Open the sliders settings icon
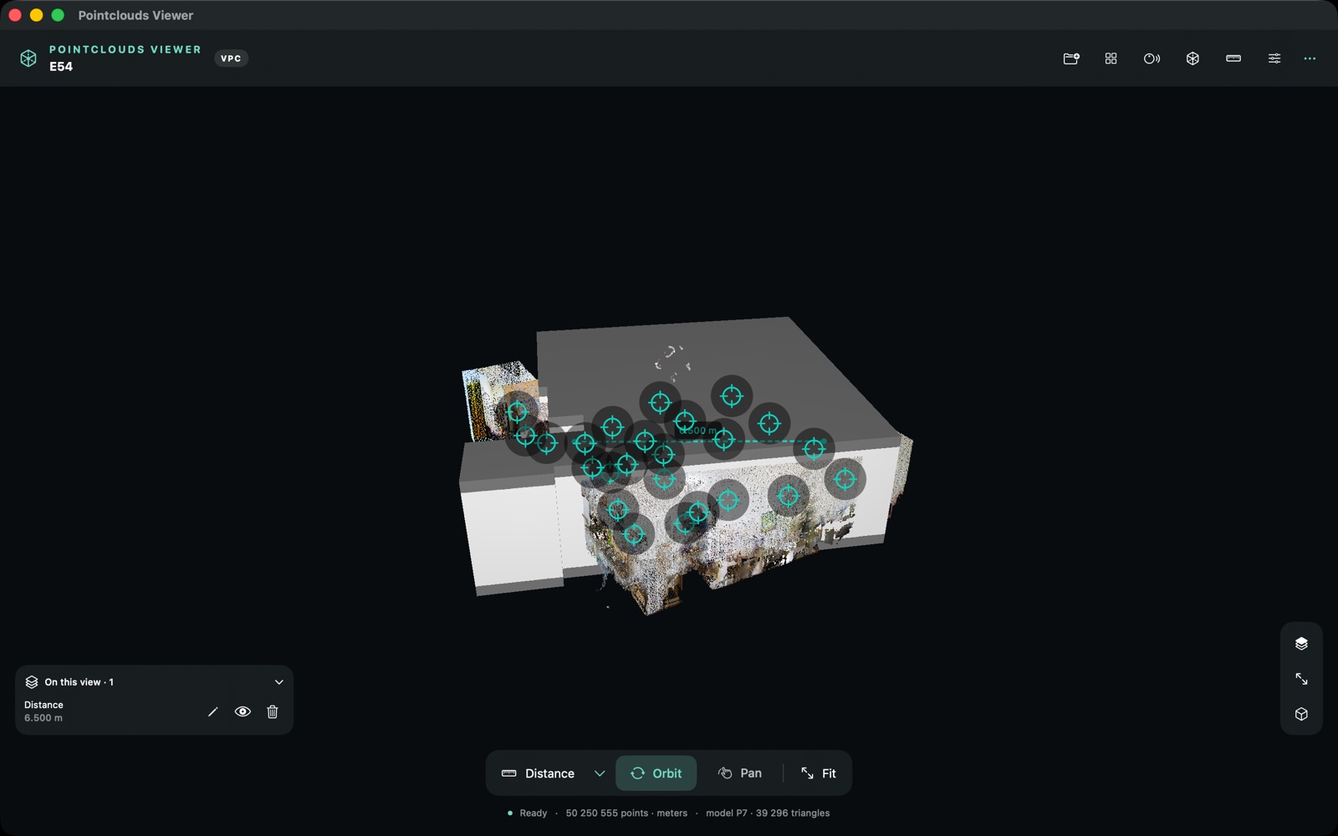The width and height of the screenshot is (1338, 836). 1274,59
